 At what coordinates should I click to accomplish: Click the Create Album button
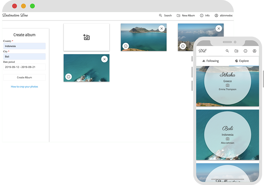point(24,77)
